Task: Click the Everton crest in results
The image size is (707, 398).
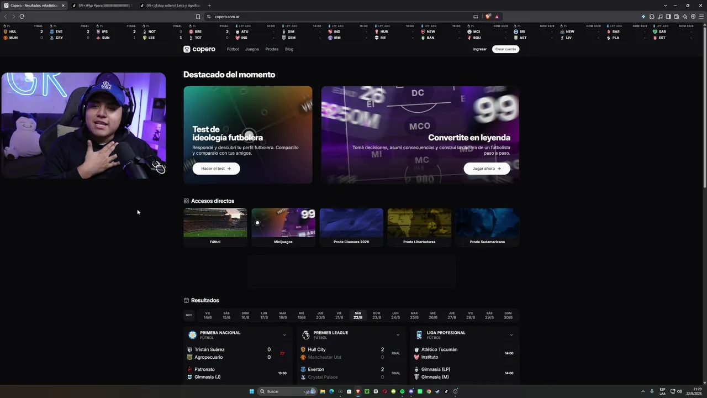Action: (303, 369)
